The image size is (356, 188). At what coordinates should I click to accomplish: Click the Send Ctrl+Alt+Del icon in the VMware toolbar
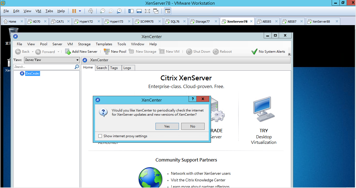coord(91,11)
